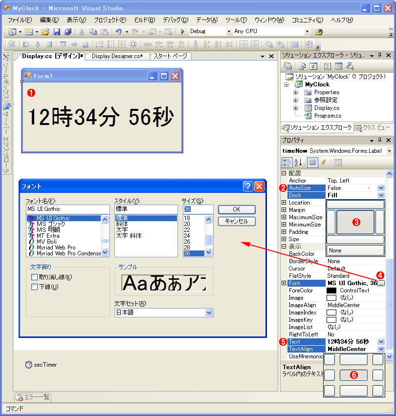Expand the Font property node

(x=284, y=283)
